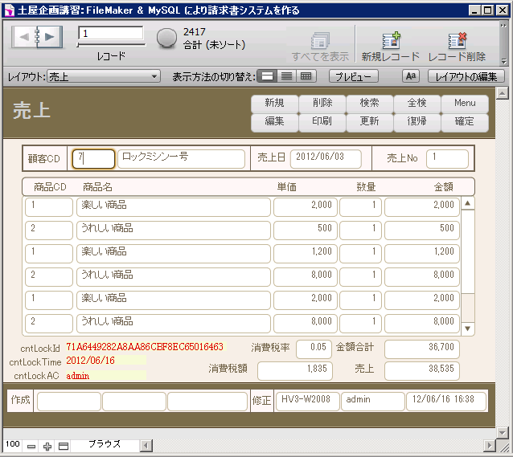Click the found set pie indicator

[166, 38]
